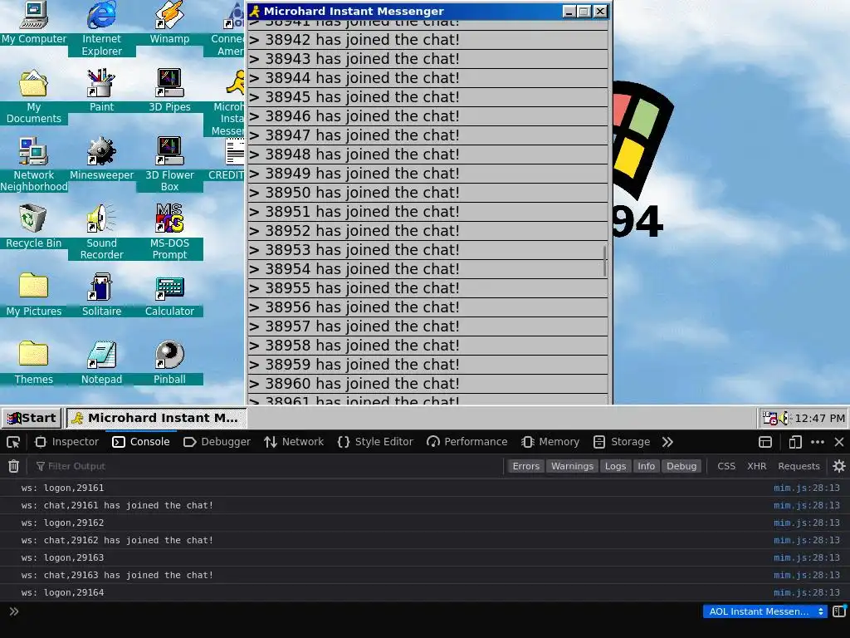Launch the Paint desktop shortcut
850x638 pixels.
[x=101, y=91]
